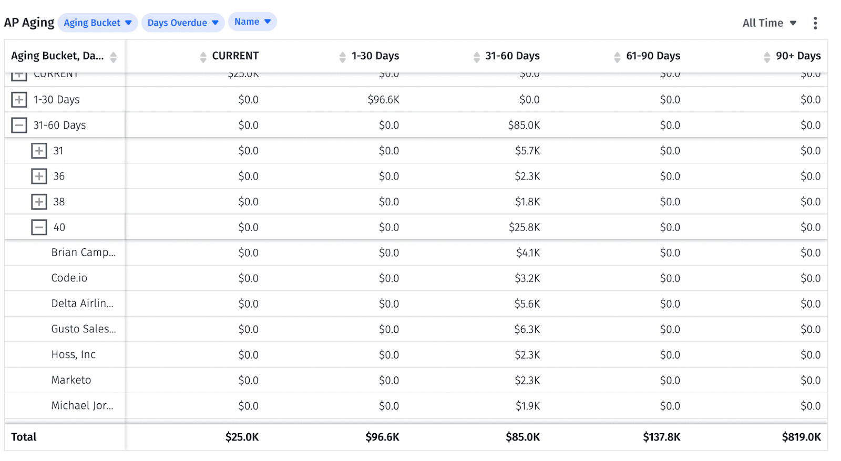
Task: Select the Gusto Sales vendor row
Action: 84,329
